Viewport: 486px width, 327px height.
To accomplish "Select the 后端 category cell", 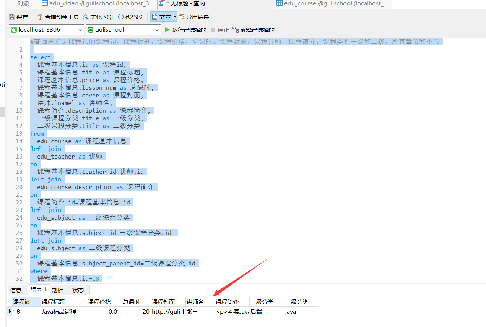I will pyautogui.click(x=267, y=311).
